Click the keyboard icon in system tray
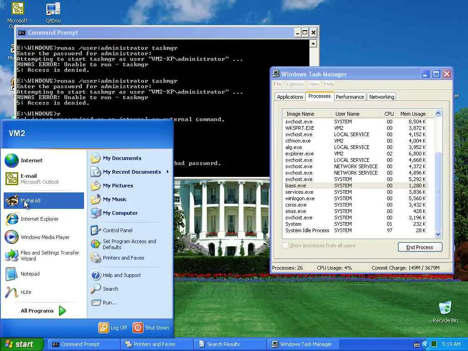This screenshot has height=351, width=468. click(x=417, y=345)
